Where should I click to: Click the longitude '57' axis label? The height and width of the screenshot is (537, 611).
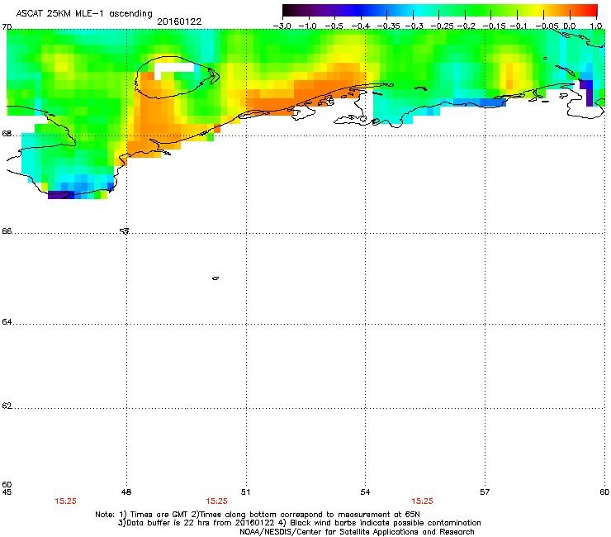pyautogui.click(x=485, y=492)
